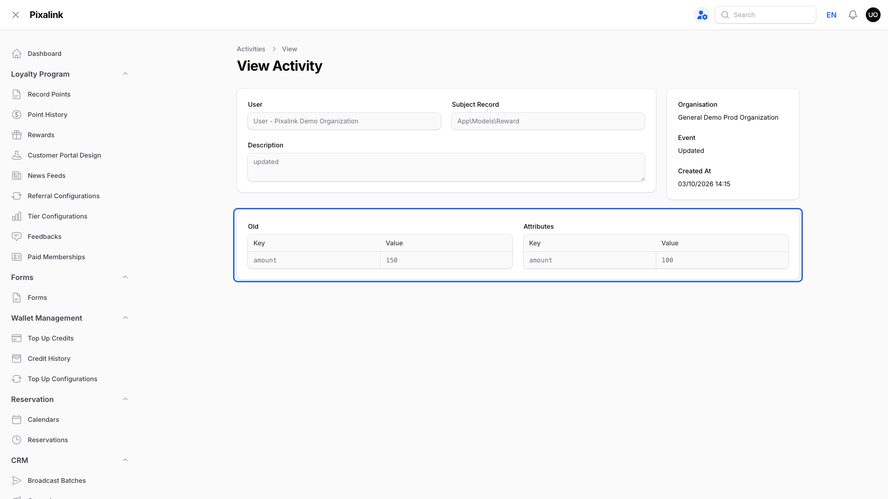Screen dimensions: 888x499
Task: Click the Broadcast Batches paper plane icon
Action: coord(17,481)
